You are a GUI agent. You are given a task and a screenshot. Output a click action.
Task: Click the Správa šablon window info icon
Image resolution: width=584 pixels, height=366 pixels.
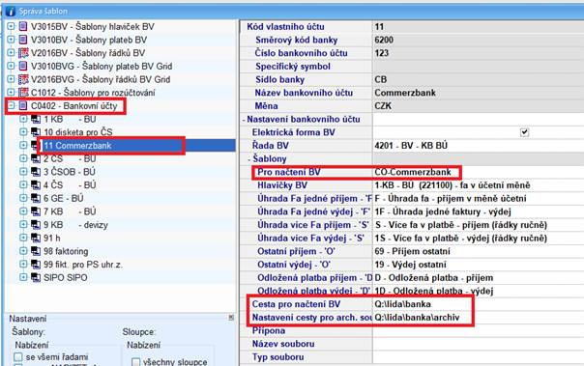coord(11,12)
